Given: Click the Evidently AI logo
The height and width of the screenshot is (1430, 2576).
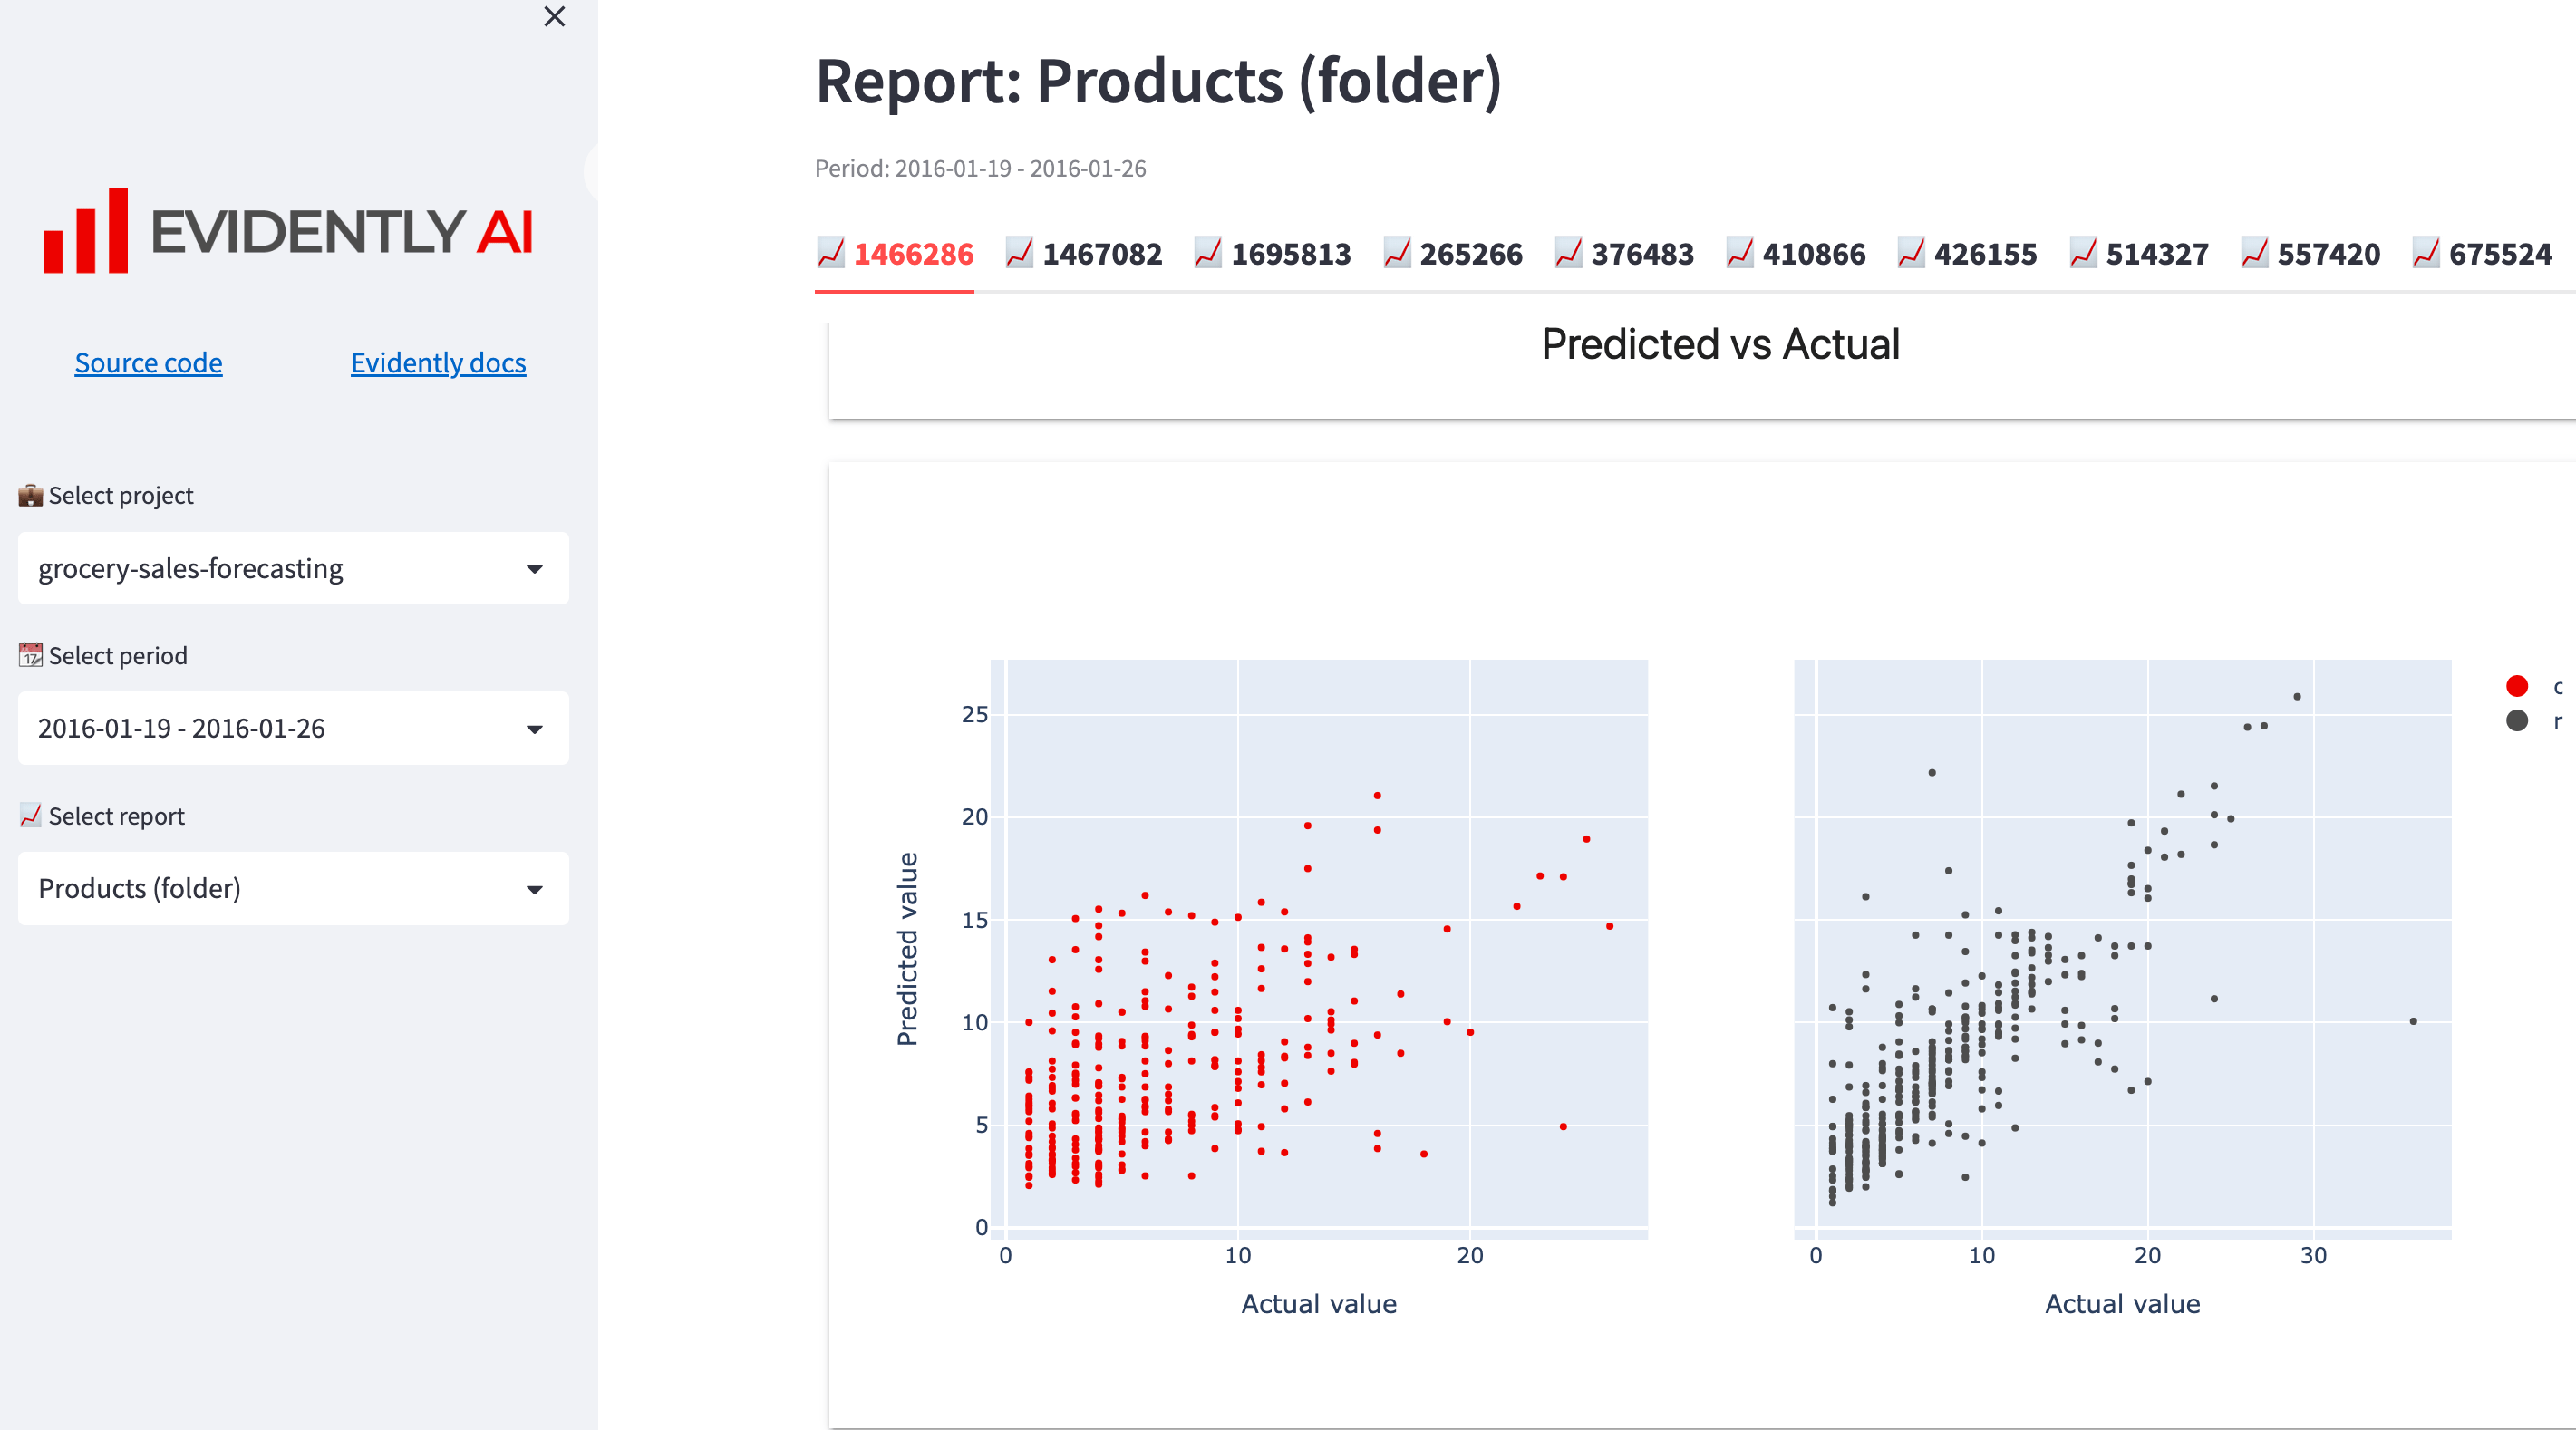Looking at the screenshot, I should click(x=288, y=232).
